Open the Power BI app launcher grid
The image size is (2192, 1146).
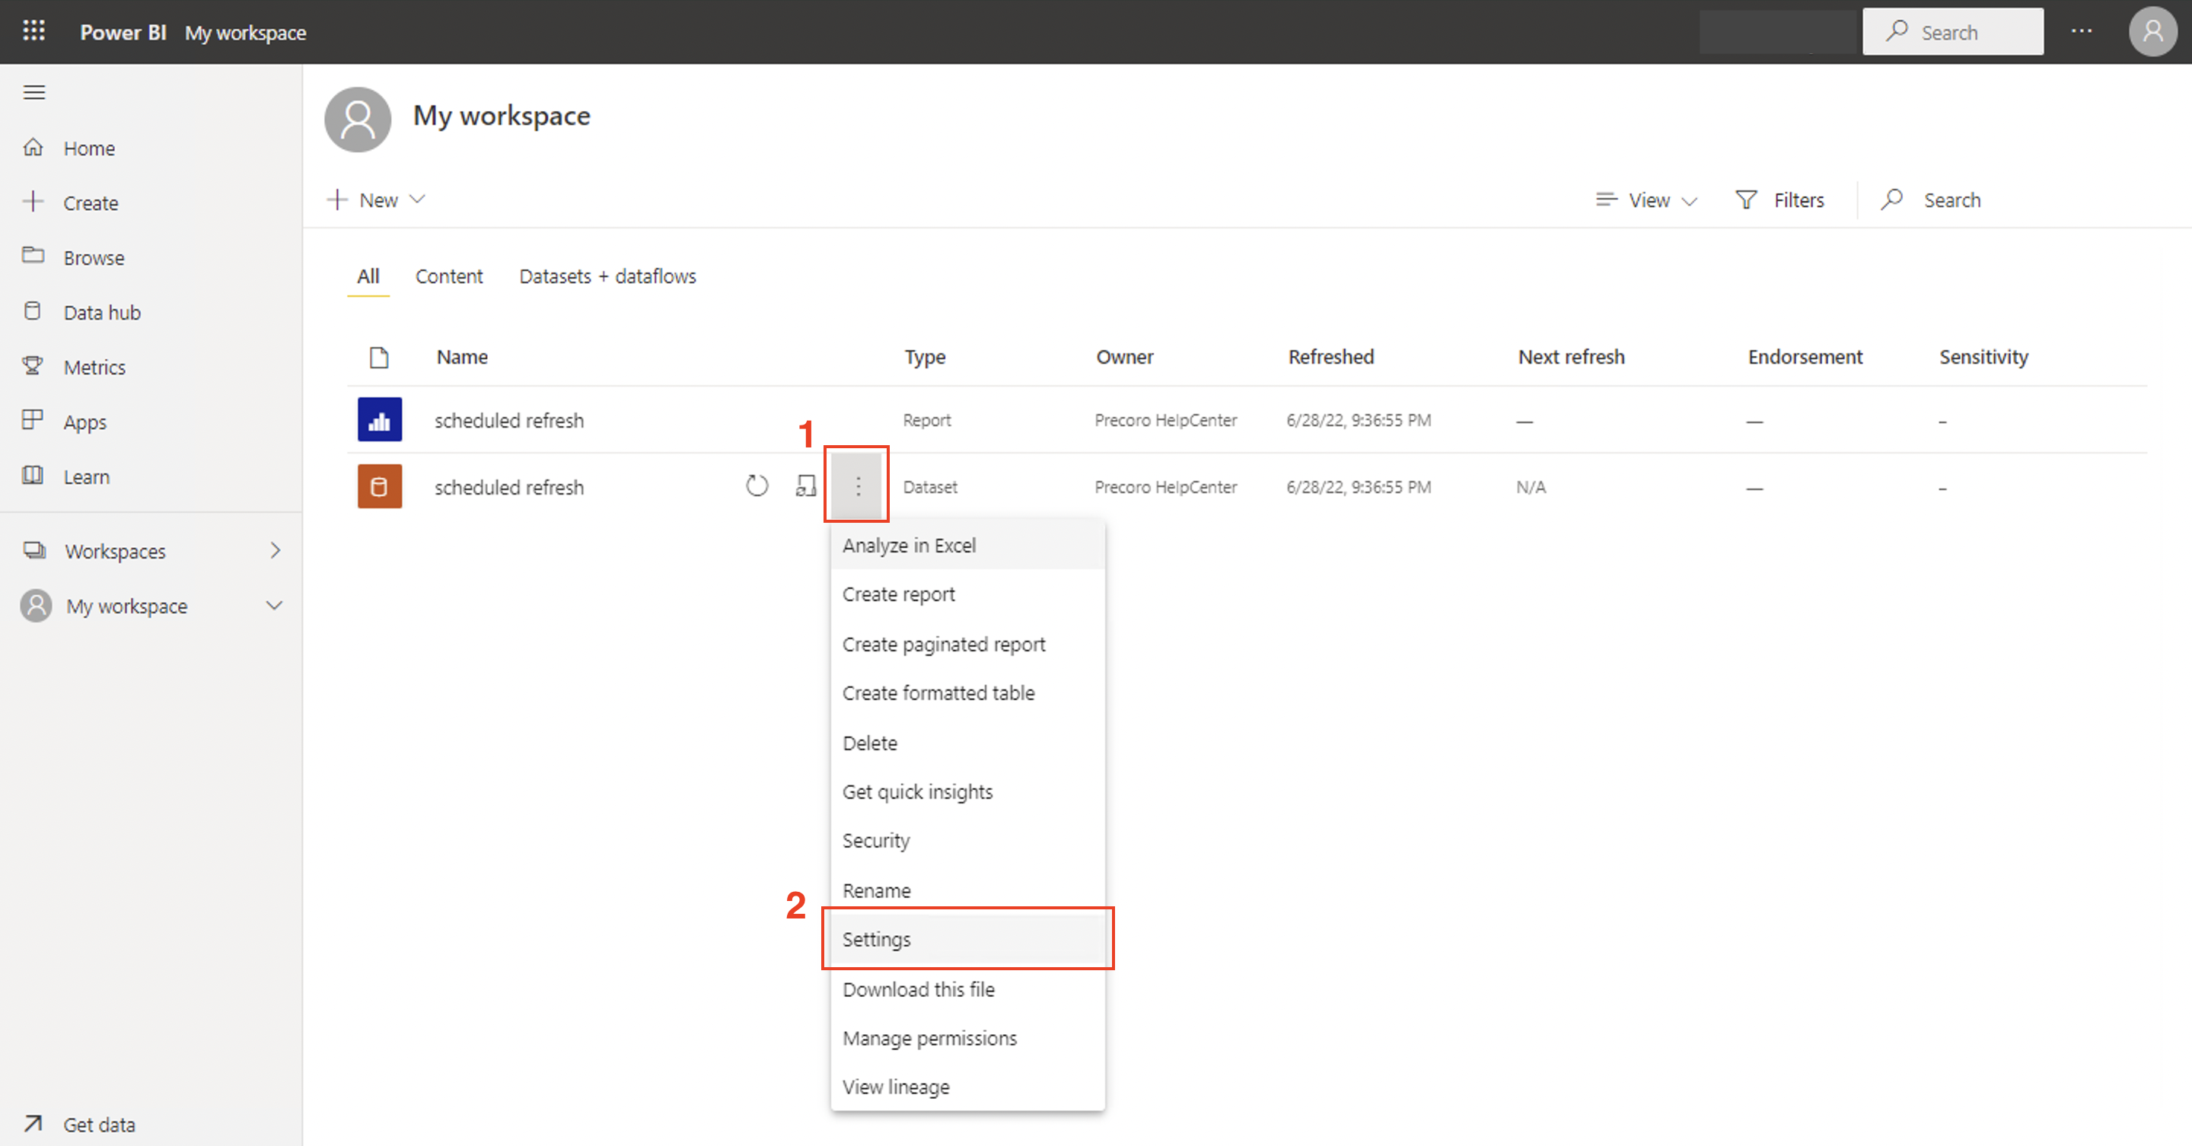tap(33, 30)
